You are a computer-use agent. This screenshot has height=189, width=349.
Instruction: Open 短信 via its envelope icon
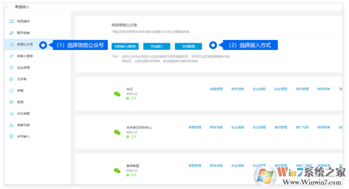pyautogui.click(x=12, y=102)
